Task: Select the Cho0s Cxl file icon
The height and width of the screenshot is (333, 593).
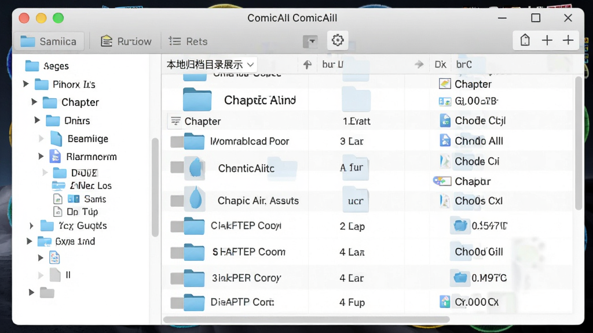Action: click(x=445, y=201)
